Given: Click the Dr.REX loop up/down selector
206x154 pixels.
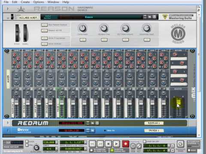Looking at the screenshot, I should click(88, 130).
